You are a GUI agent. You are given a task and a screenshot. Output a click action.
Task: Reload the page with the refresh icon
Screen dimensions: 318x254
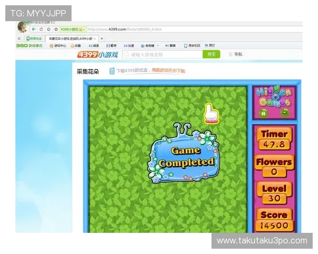(x=41, y=29)
